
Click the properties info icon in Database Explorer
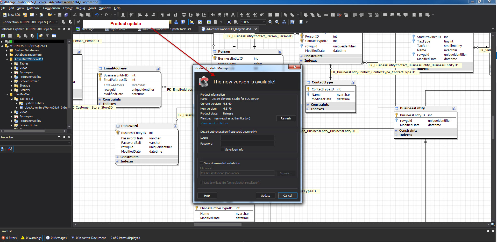[54, 36]
